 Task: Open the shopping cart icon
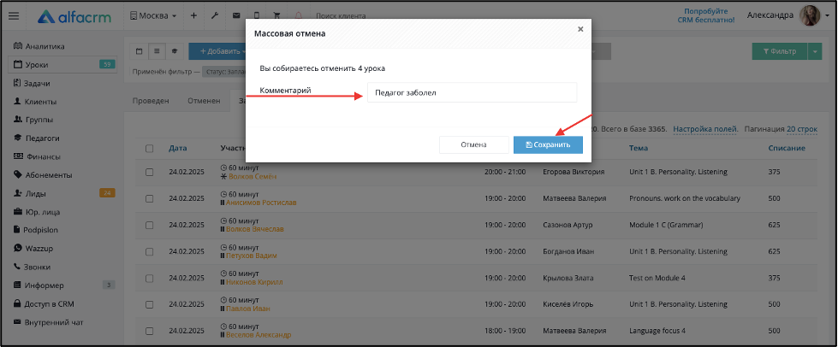coord(276,16)
